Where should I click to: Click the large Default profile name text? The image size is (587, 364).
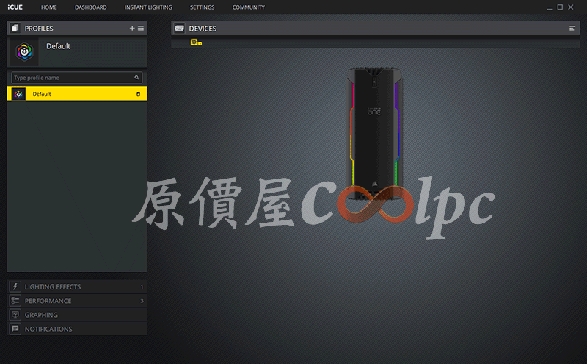tap(58, 46)
